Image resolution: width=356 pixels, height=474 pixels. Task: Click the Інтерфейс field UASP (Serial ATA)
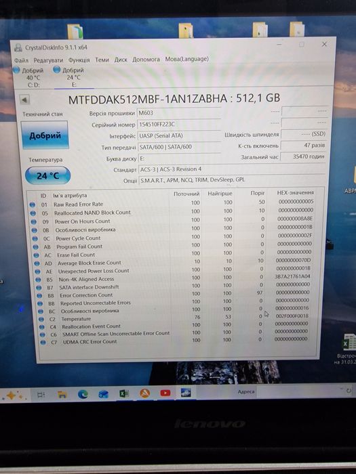click(178, 135)
